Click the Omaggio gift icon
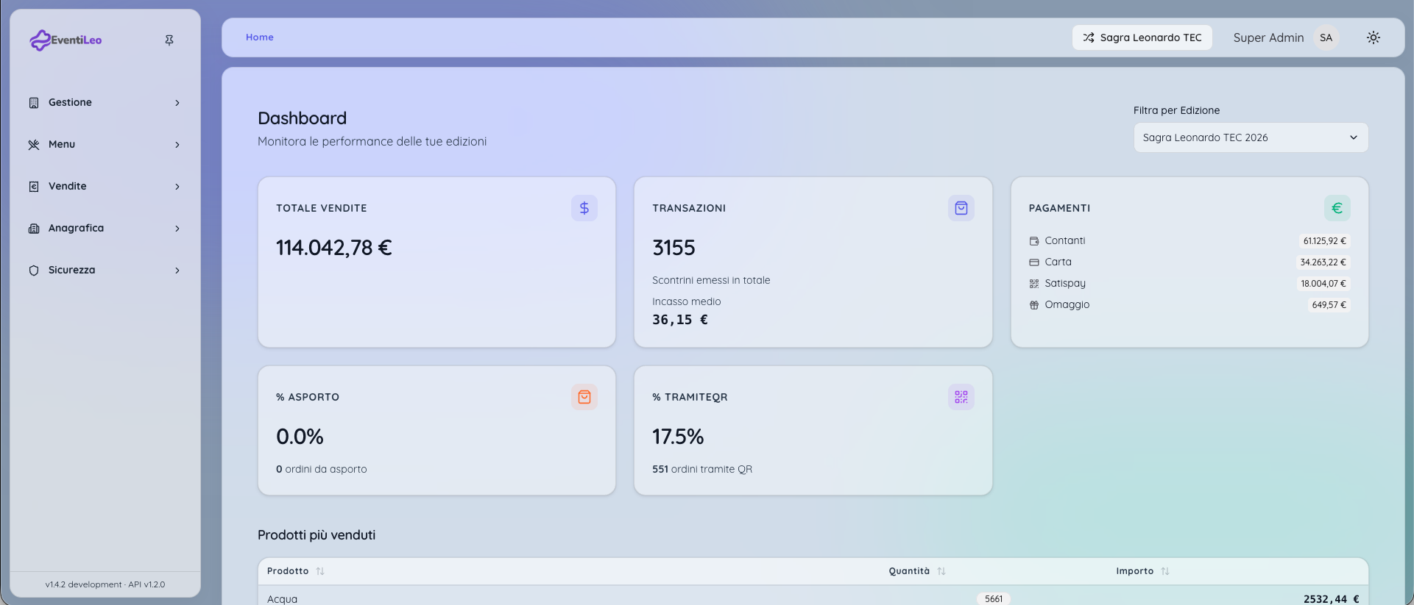Viewport: 1414px width, 605px height. tap(1034, 305)
